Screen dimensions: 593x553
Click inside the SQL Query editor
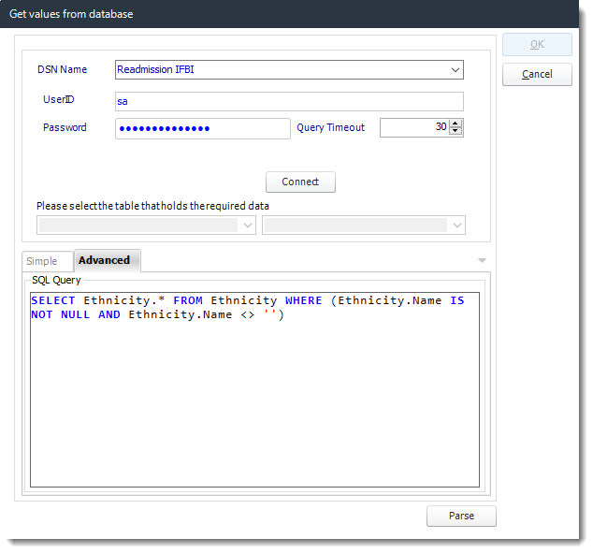(254, 389)
